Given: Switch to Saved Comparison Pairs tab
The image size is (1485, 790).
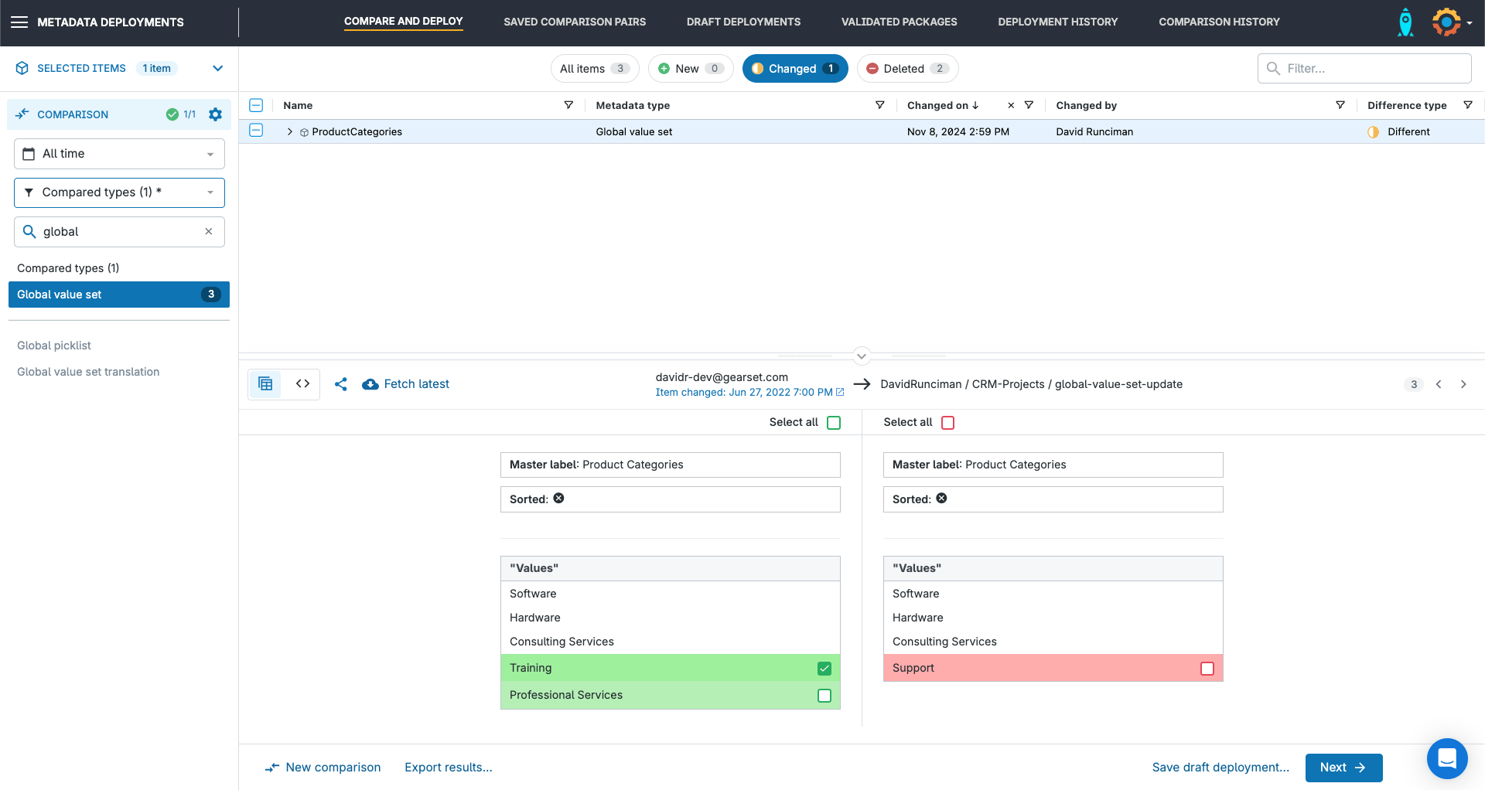Looking at the screenshot, I should click(x=575, y=22).
